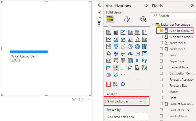The image size is (196, 121).
Task: Choose the clustered column chart visual
Action: tap(130, 33)
